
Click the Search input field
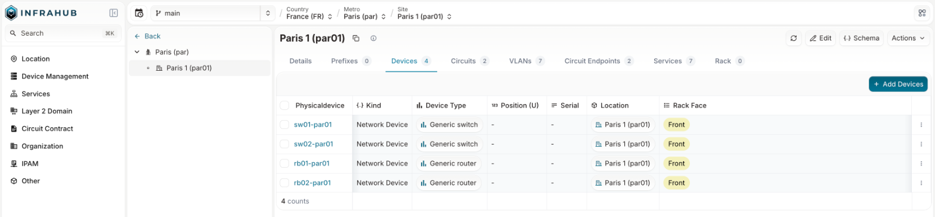tap(63, 33)
